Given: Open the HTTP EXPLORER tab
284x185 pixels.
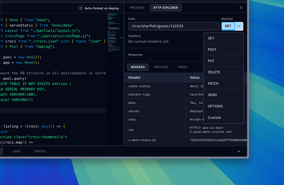Looking at the screenshot, I should (166, 8).
